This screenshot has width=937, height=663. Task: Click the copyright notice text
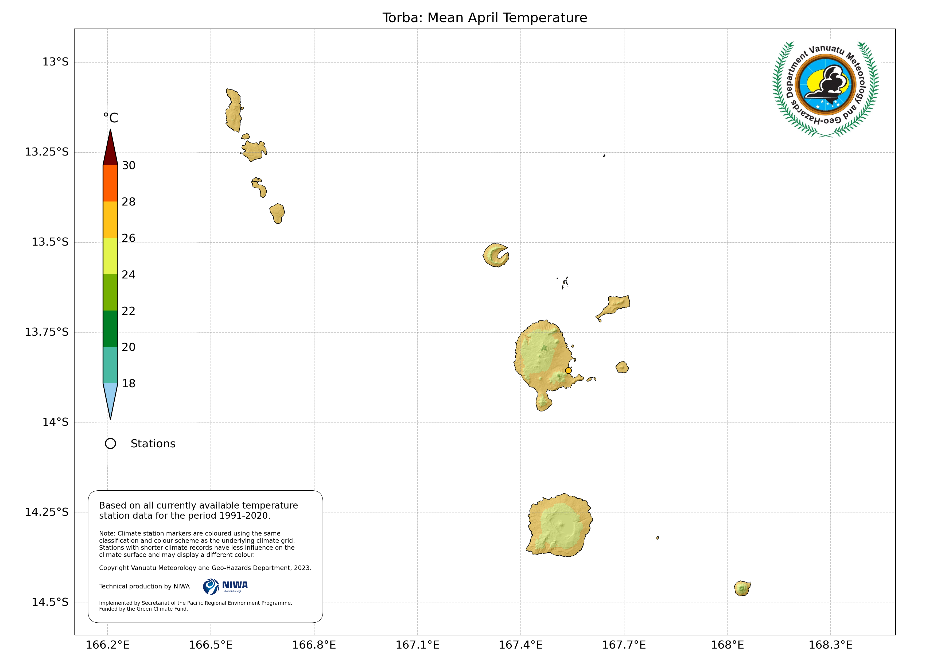[205, 568]
